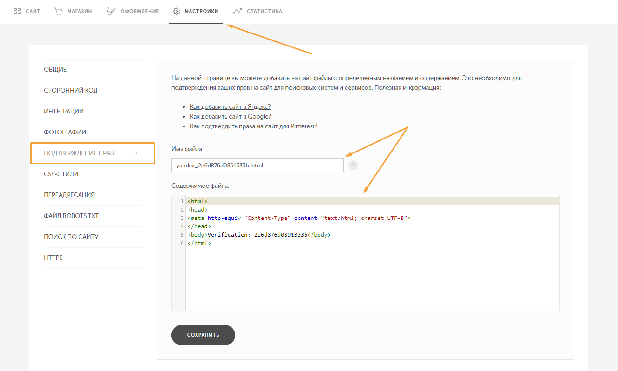
Task: Expand the chevron beside Подтверждение прав
Action: [x=136, y=153]
